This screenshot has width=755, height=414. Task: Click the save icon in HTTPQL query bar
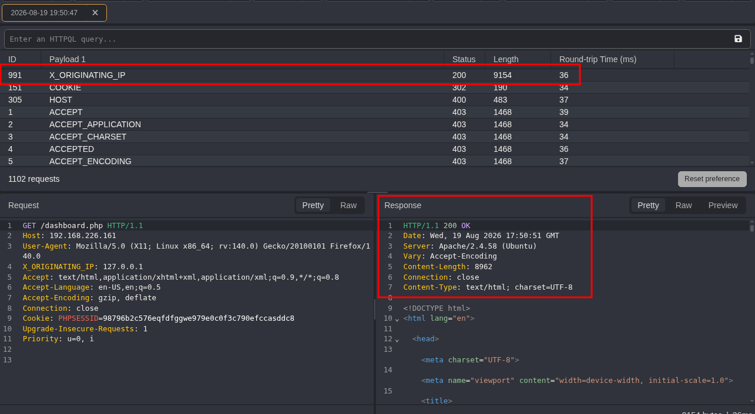(738, 39)
